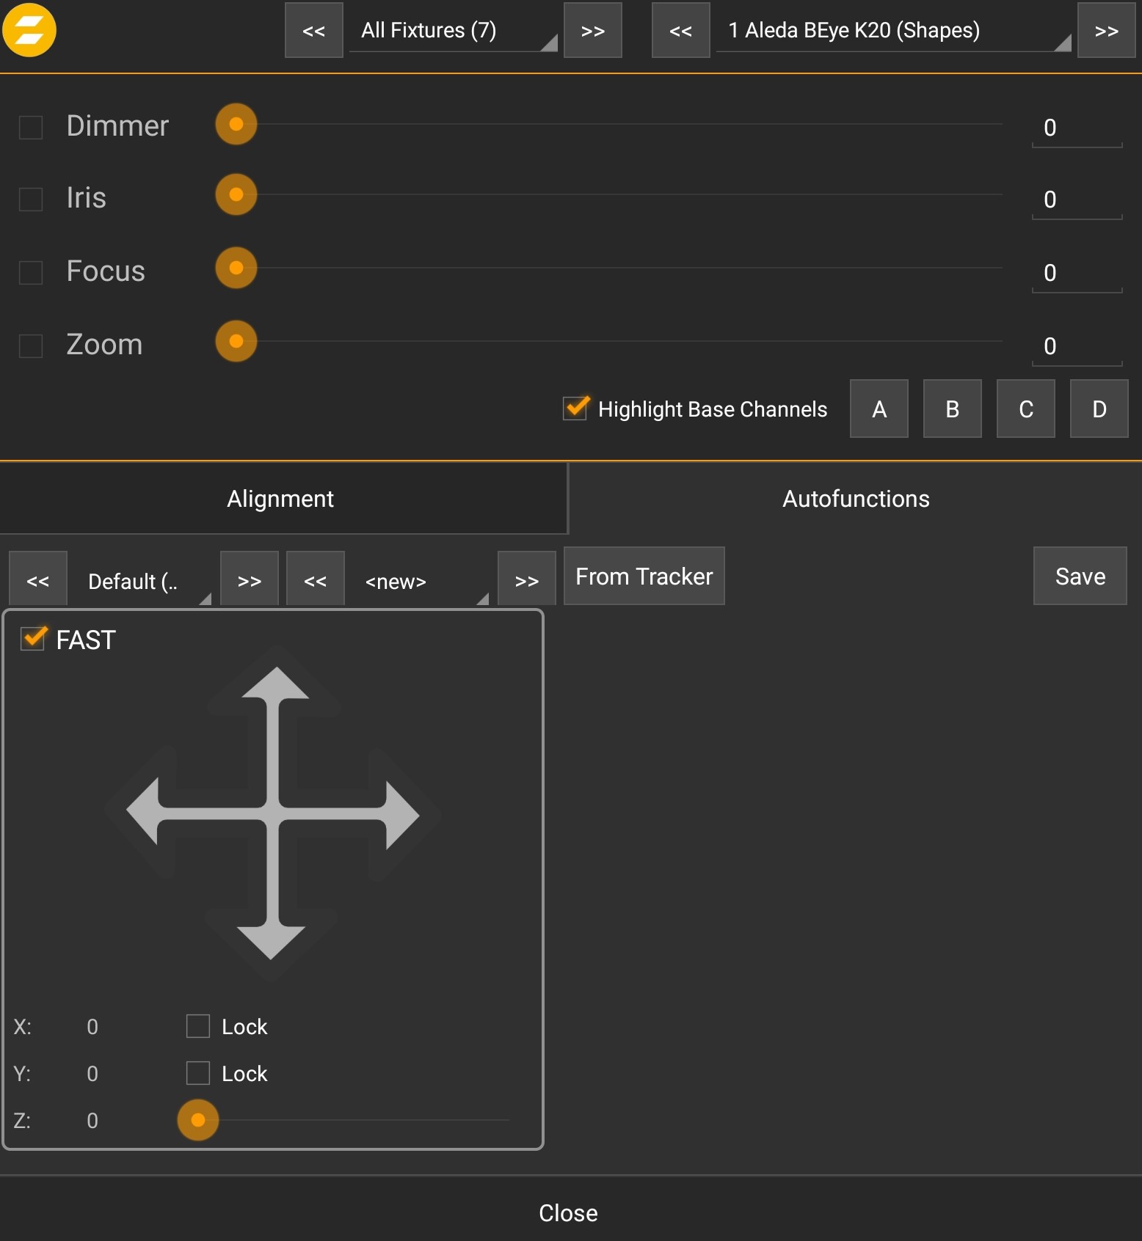1142x1241 pixels.
Task: Step to next Default alignment preset
Action: coord(249,580)
